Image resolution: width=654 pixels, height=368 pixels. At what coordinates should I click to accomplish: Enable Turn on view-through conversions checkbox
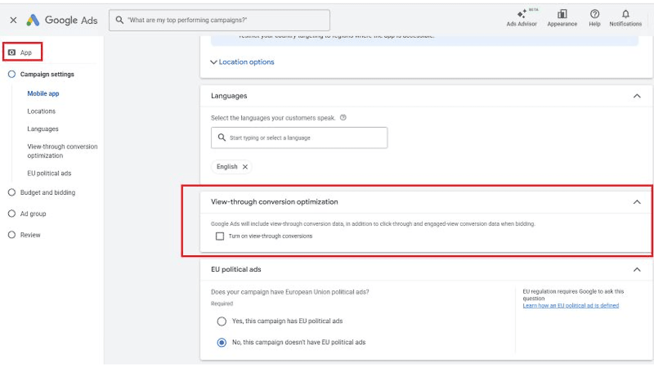coord(220,236)
